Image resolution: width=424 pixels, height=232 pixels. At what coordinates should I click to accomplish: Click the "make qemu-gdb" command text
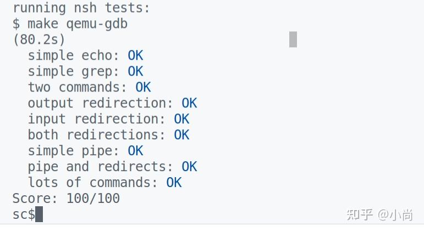tap(78, 24)
